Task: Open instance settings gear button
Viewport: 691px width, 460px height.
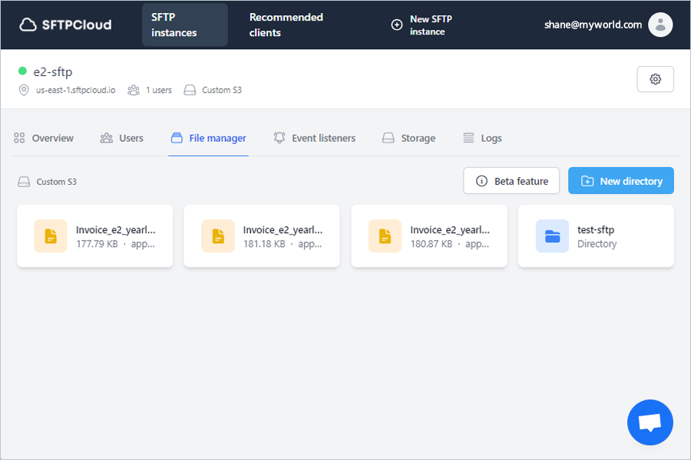Action: [x=656, y=79]
